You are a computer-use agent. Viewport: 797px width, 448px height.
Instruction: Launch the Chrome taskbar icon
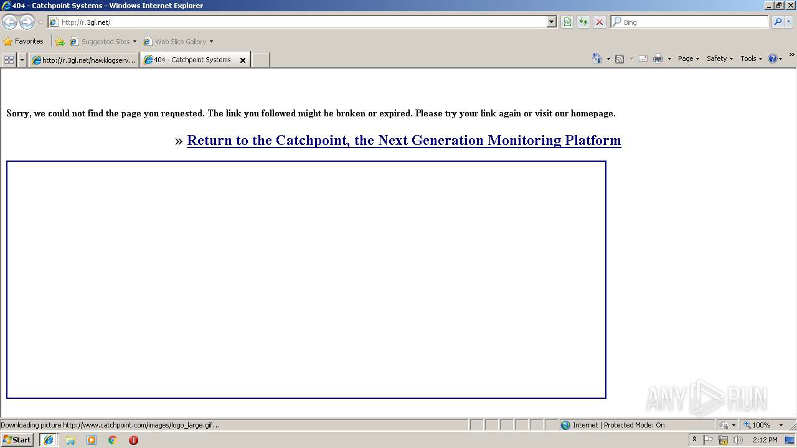(x=113, y=440)
